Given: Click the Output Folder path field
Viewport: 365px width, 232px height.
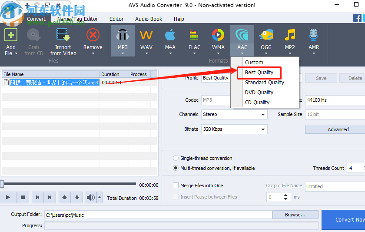Looking at the screenshot, I should [158, 215].
